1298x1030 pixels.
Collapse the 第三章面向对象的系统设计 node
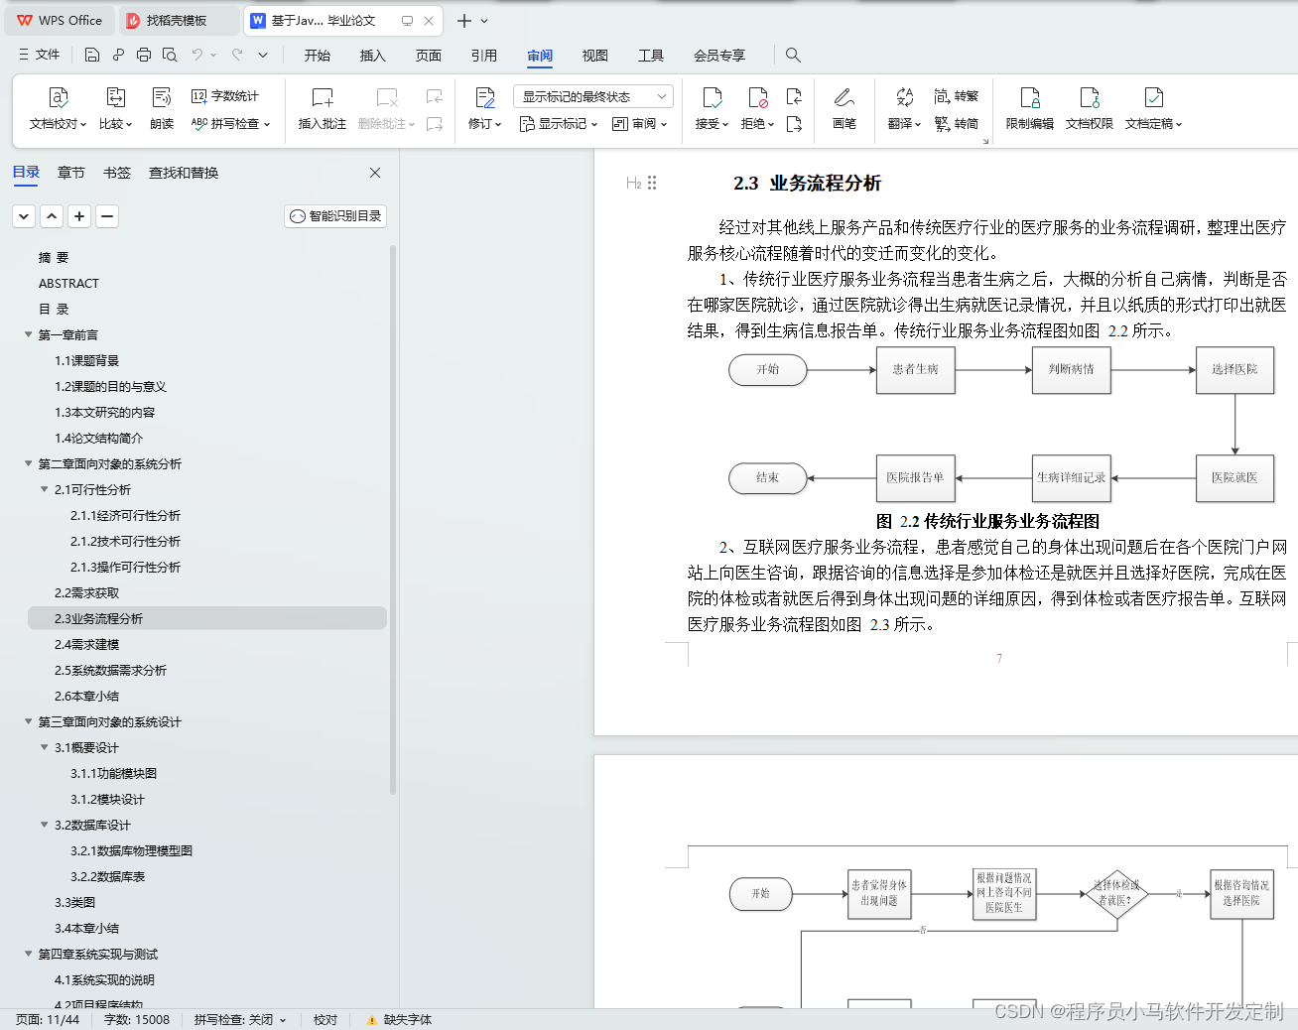[x=29, y=721]
